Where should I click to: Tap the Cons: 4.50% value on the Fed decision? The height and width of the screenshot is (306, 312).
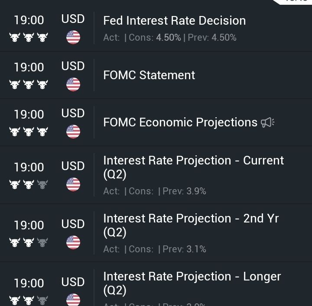155,37
